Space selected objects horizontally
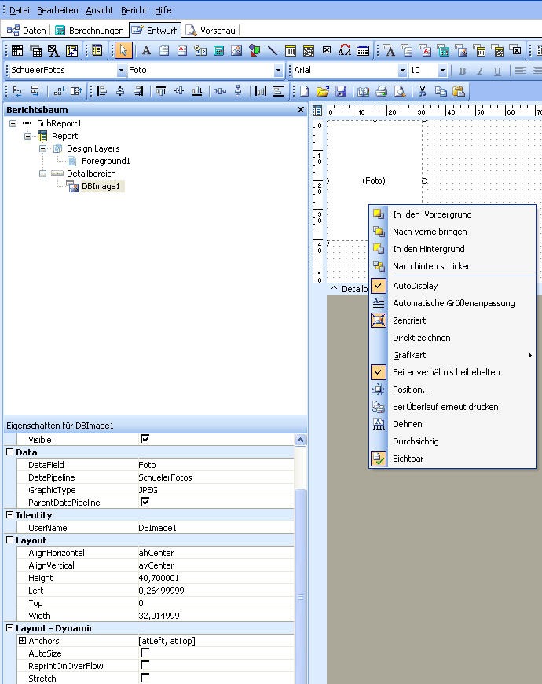 point(219,91)
